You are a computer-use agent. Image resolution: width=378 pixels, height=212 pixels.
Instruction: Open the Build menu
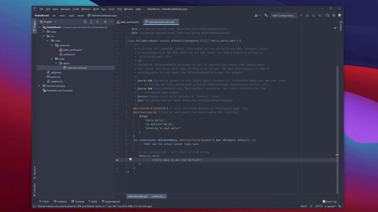pos(96,9)
